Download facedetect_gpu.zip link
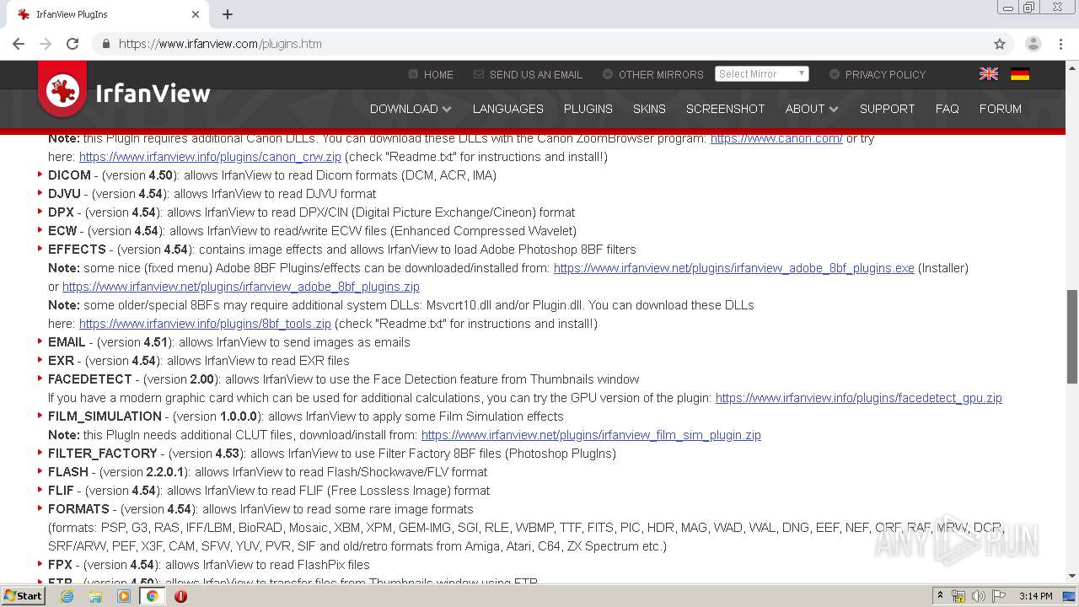 tap(859, 398)
